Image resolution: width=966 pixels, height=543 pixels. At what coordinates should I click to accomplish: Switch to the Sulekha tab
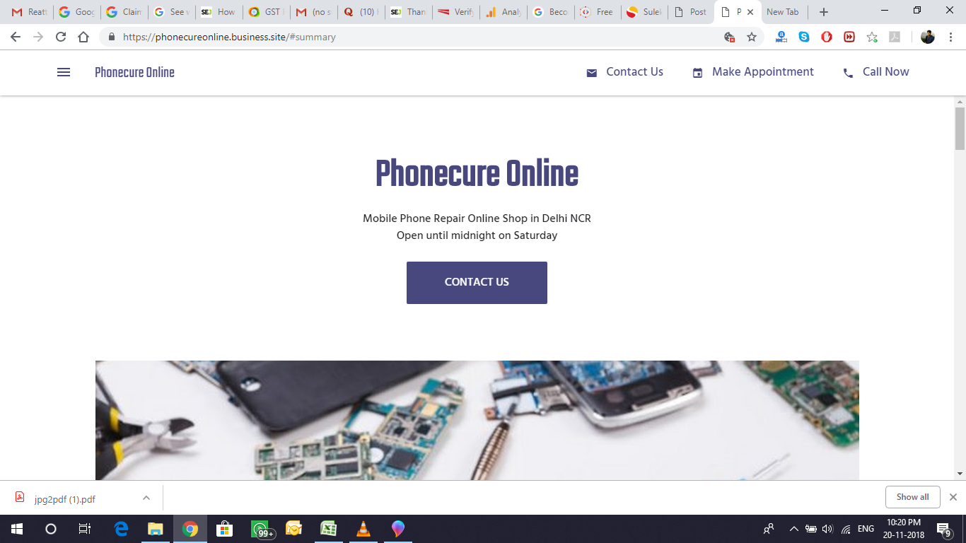click(643, 12)
